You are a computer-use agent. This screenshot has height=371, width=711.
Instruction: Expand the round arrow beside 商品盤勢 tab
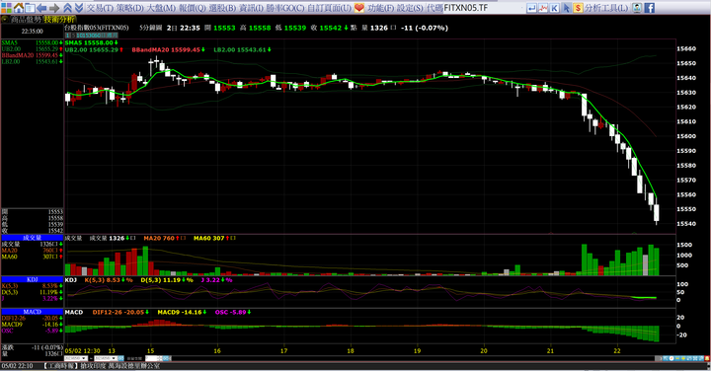coord(5,20)
